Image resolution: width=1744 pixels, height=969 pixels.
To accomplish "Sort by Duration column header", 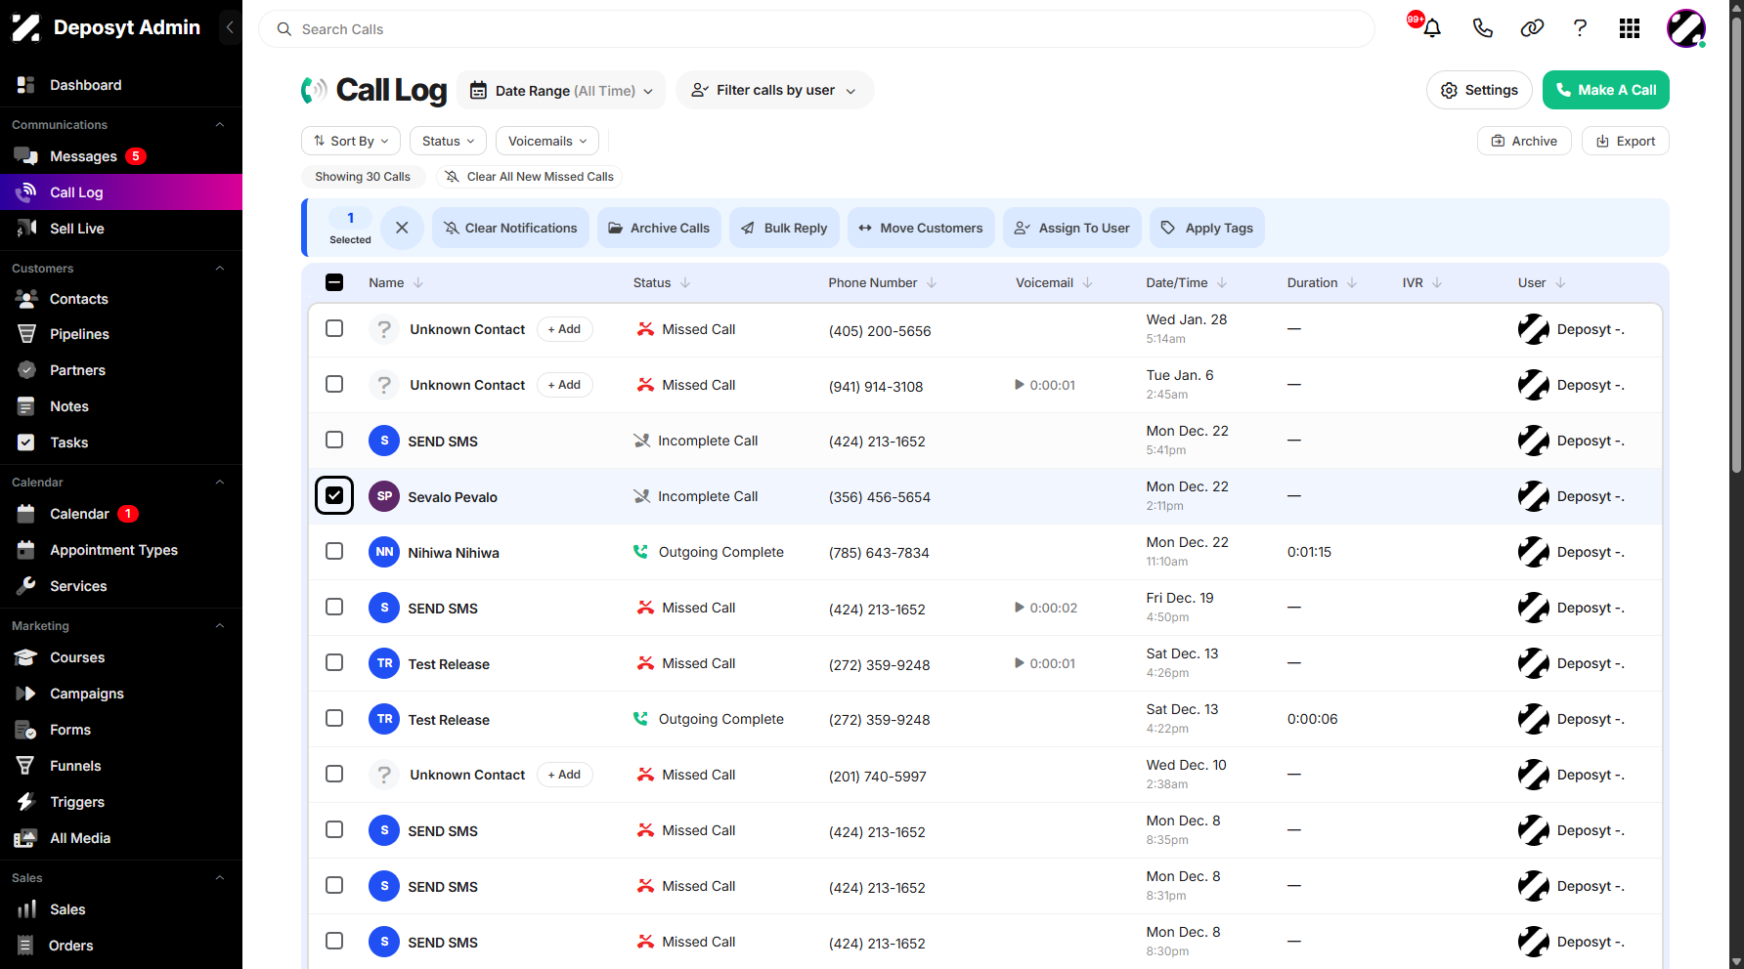I will tap(1322, 282).
